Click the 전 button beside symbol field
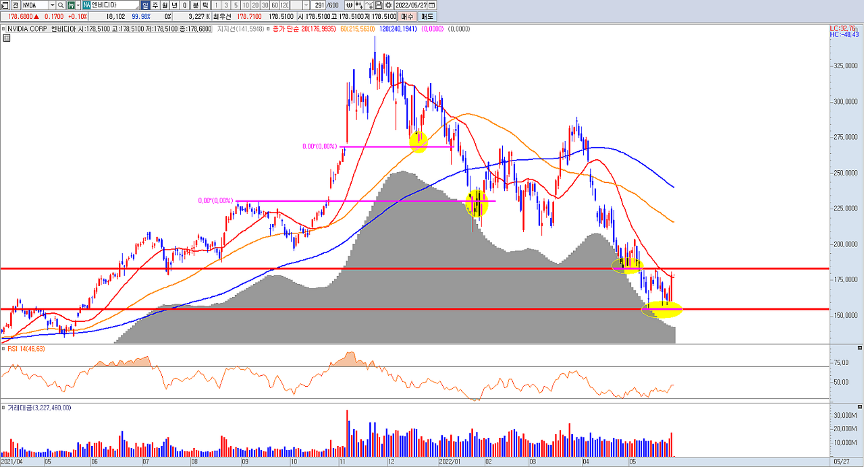Screen dimensions: 864x467 point(15,5)
